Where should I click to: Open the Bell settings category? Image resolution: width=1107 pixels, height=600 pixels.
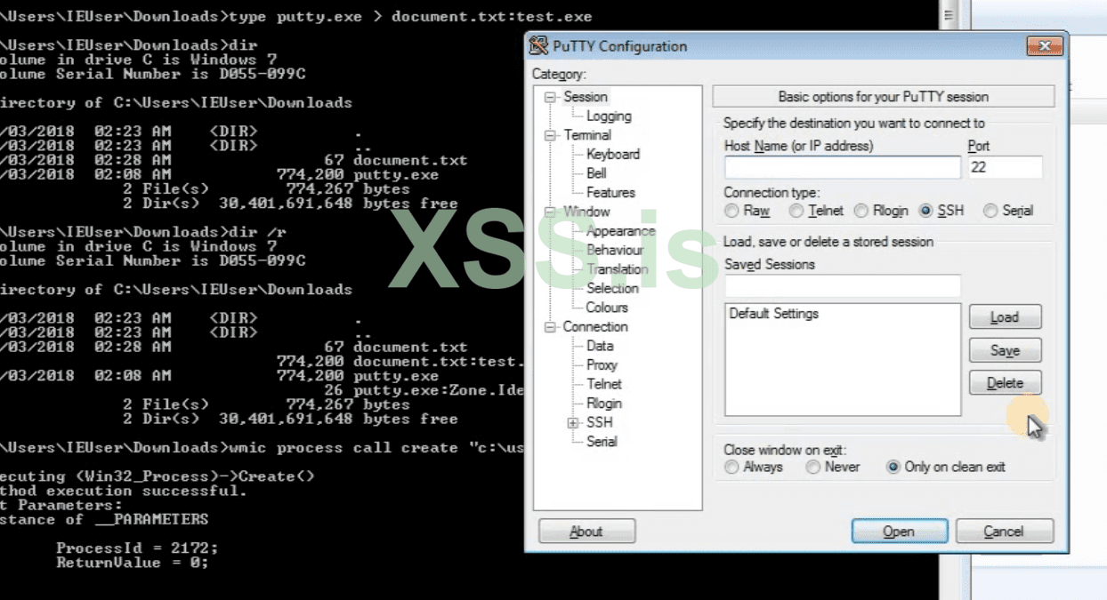click(596, 173)
